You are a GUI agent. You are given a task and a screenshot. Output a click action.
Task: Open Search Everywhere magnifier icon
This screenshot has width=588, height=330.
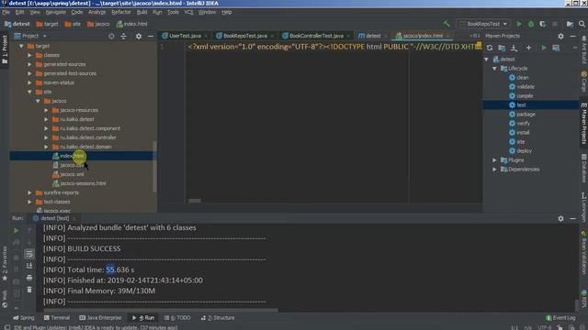click(582, 24)
